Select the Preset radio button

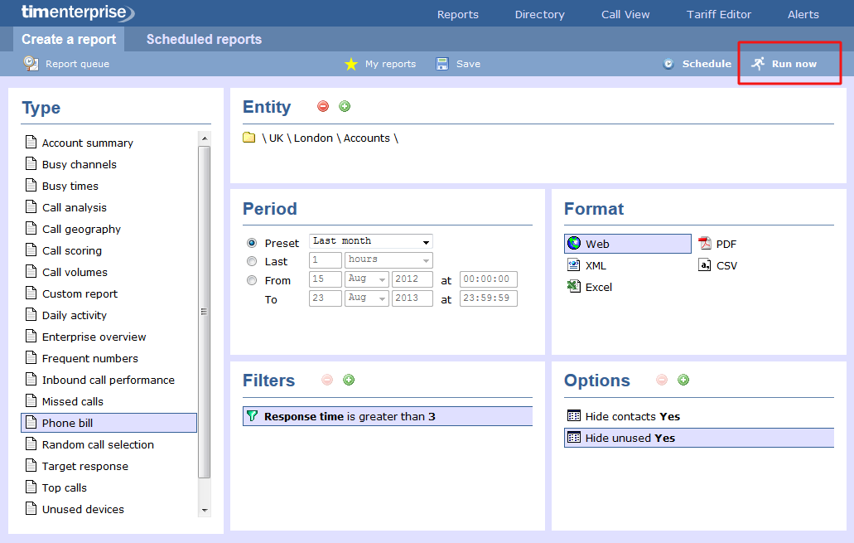coord(252,243)
